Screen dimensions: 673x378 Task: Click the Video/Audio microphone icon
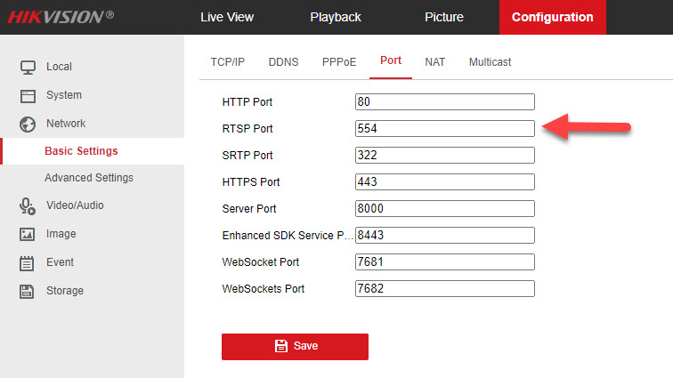(x=28, y=205)
